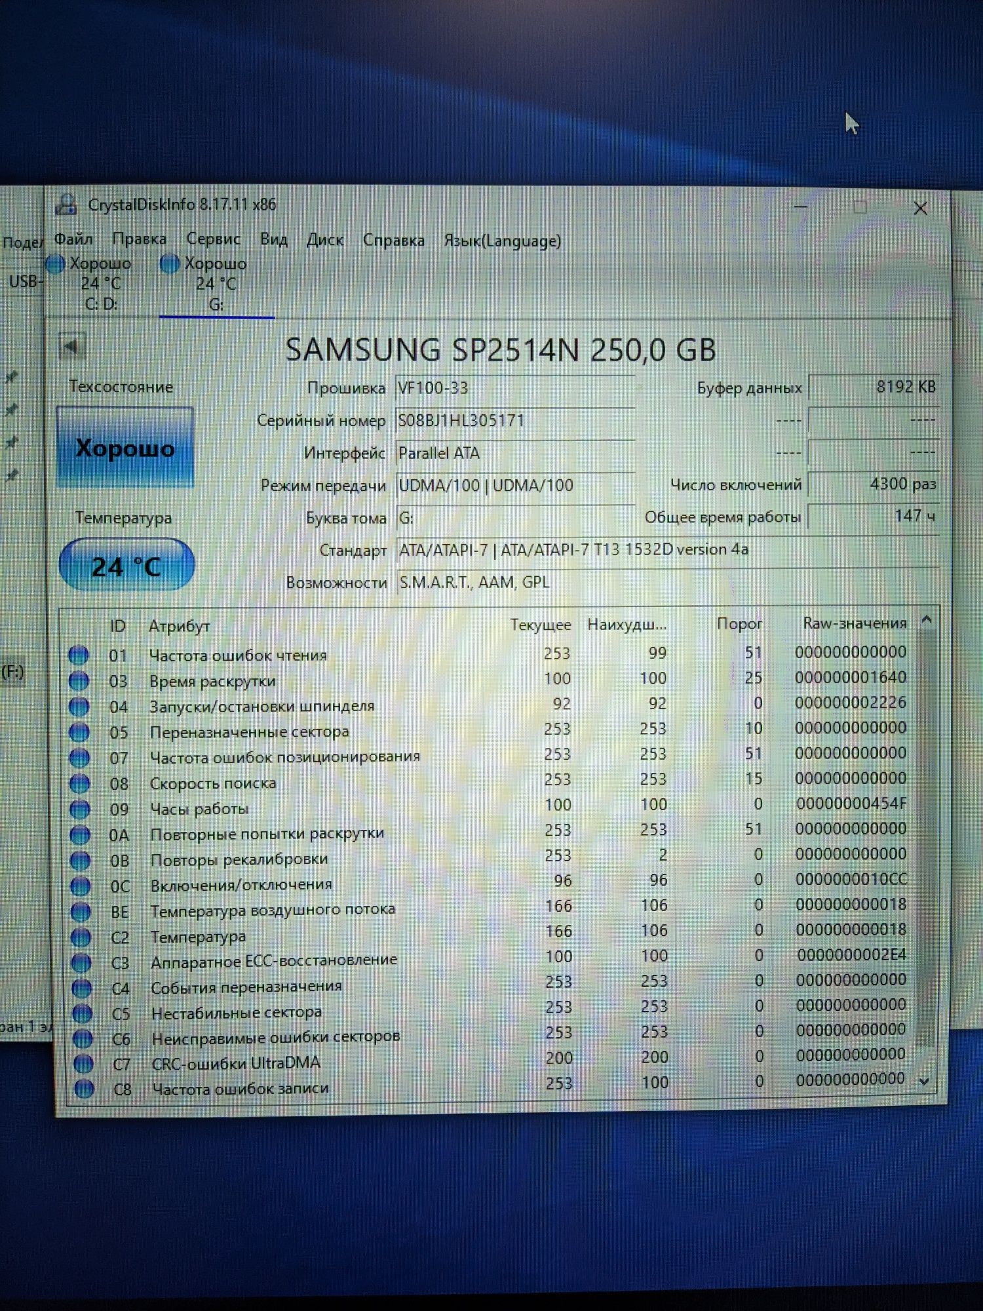Screen dimensions: 983x1311
Task: Click status circle for attribute 04
Action: [x=79, y=706]
